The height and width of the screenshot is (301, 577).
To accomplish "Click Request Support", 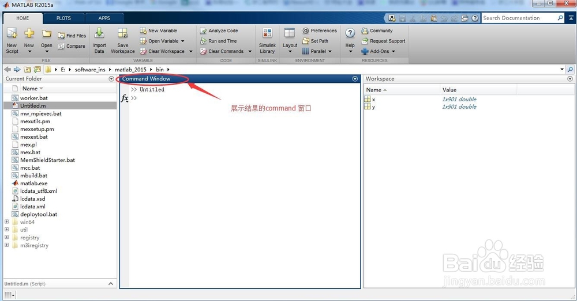I will (x=383, y=41).
